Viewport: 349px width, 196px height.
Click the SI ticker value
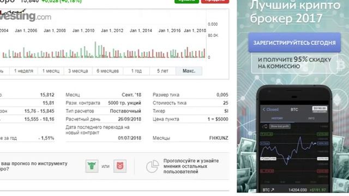point(226,111)
